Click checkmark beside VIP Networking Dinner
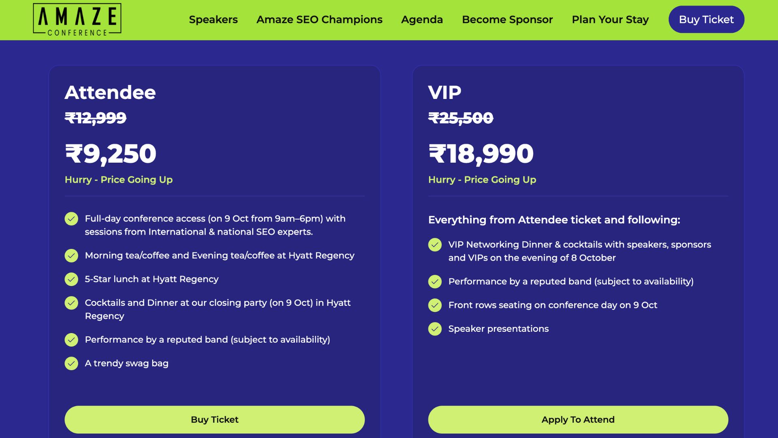778x438 pixels. click(x=435, y=245)
